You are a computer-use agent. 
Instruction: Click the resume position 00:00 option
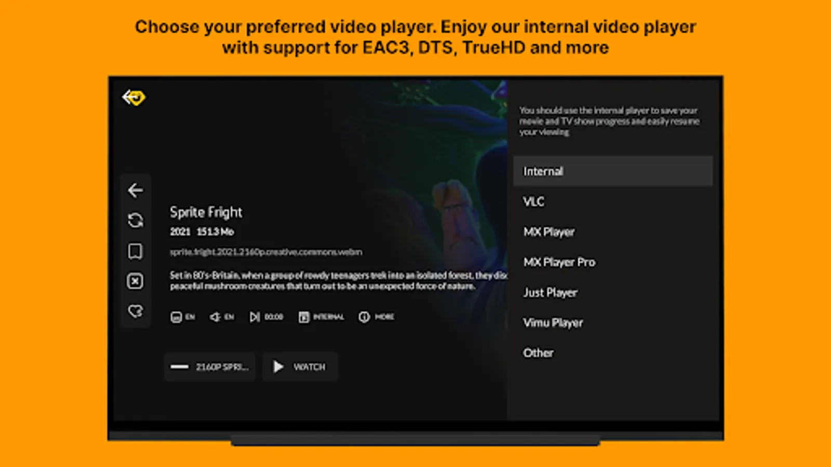[266, 317]
